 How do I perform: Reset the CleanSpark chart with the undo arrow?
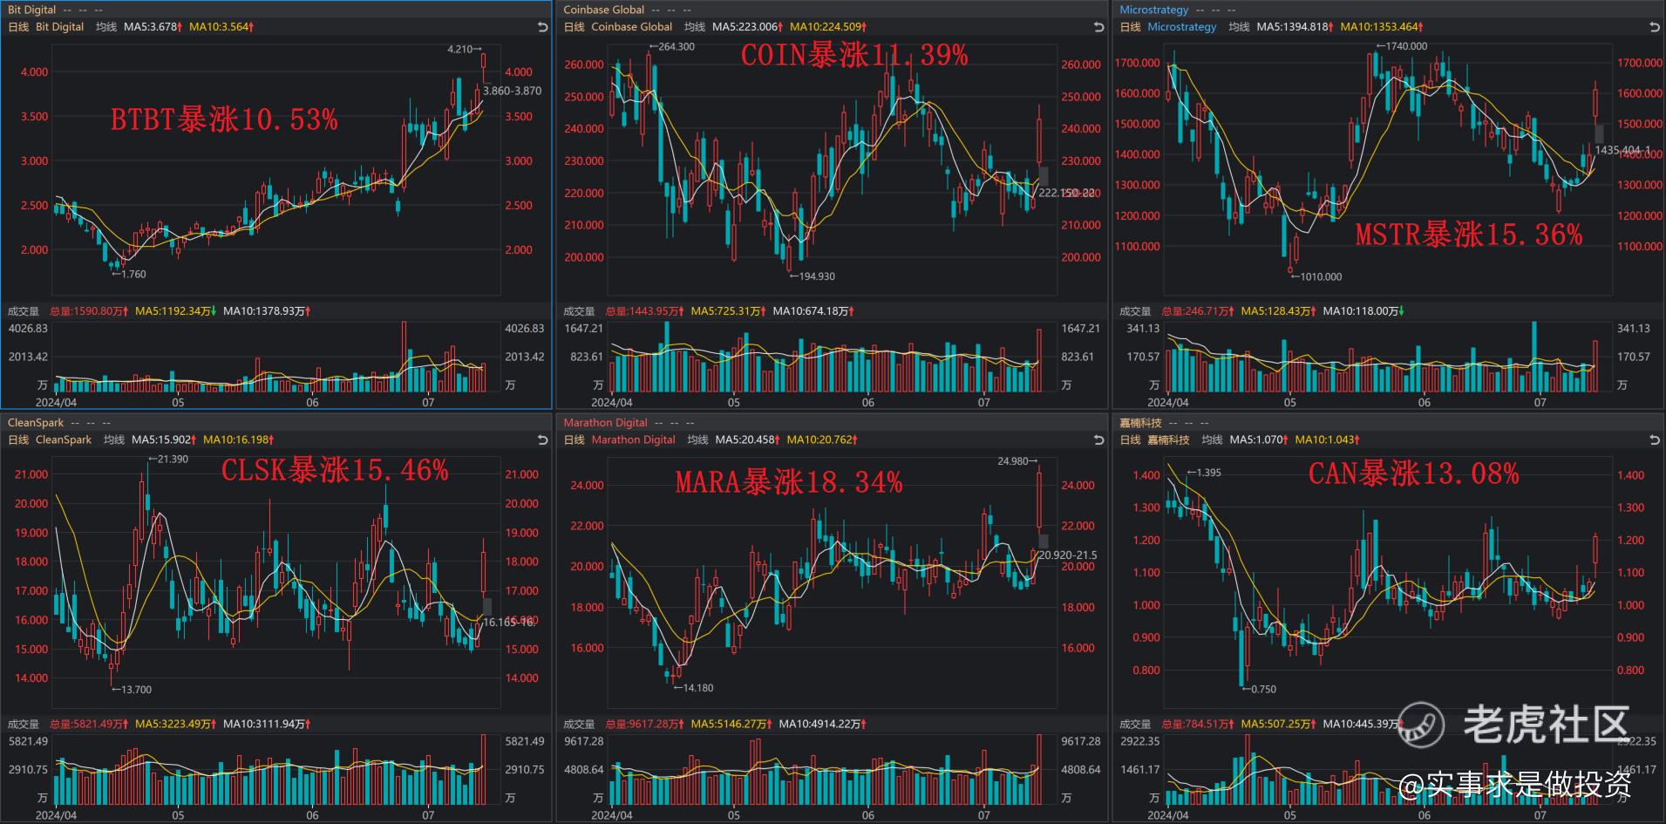pyautogui.click(x=542, y=440)
